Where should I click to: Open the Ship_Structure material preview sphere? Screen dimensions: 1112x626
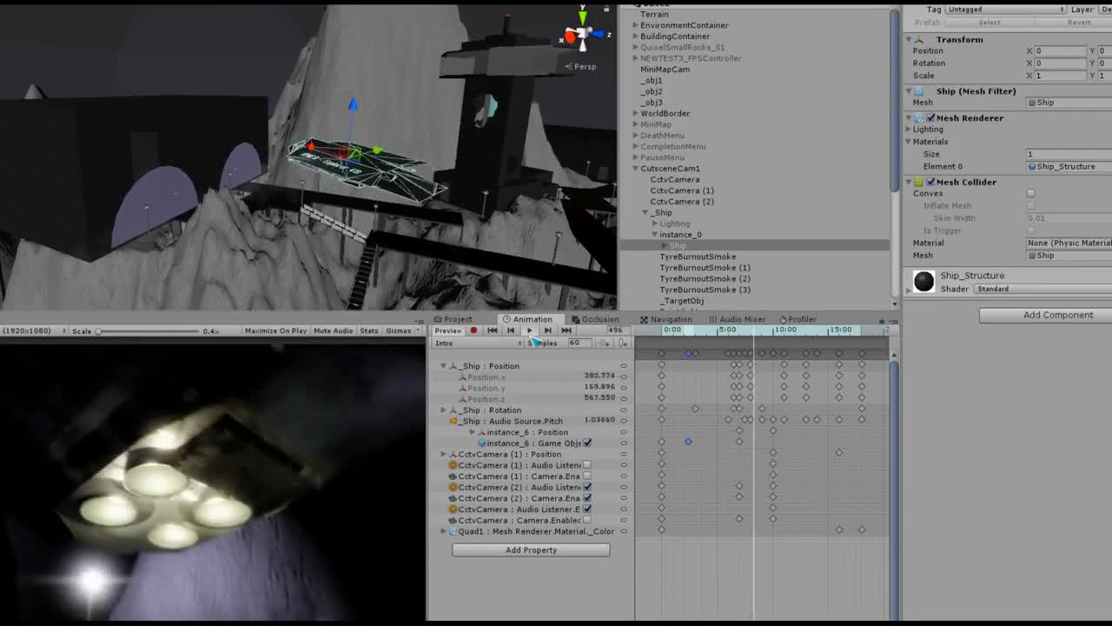pyautogui.click(x=923, y=281)
